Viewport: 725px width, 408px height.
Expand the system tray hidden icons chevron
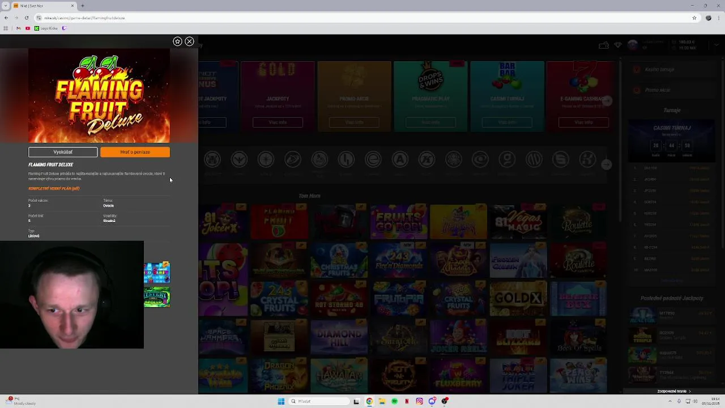(670, 401)
